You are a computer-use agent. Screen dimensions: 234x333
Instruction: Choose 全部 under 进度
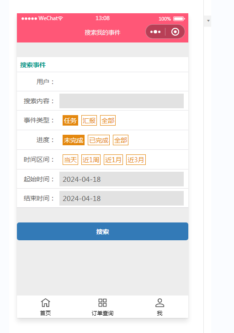pos(121,140)
